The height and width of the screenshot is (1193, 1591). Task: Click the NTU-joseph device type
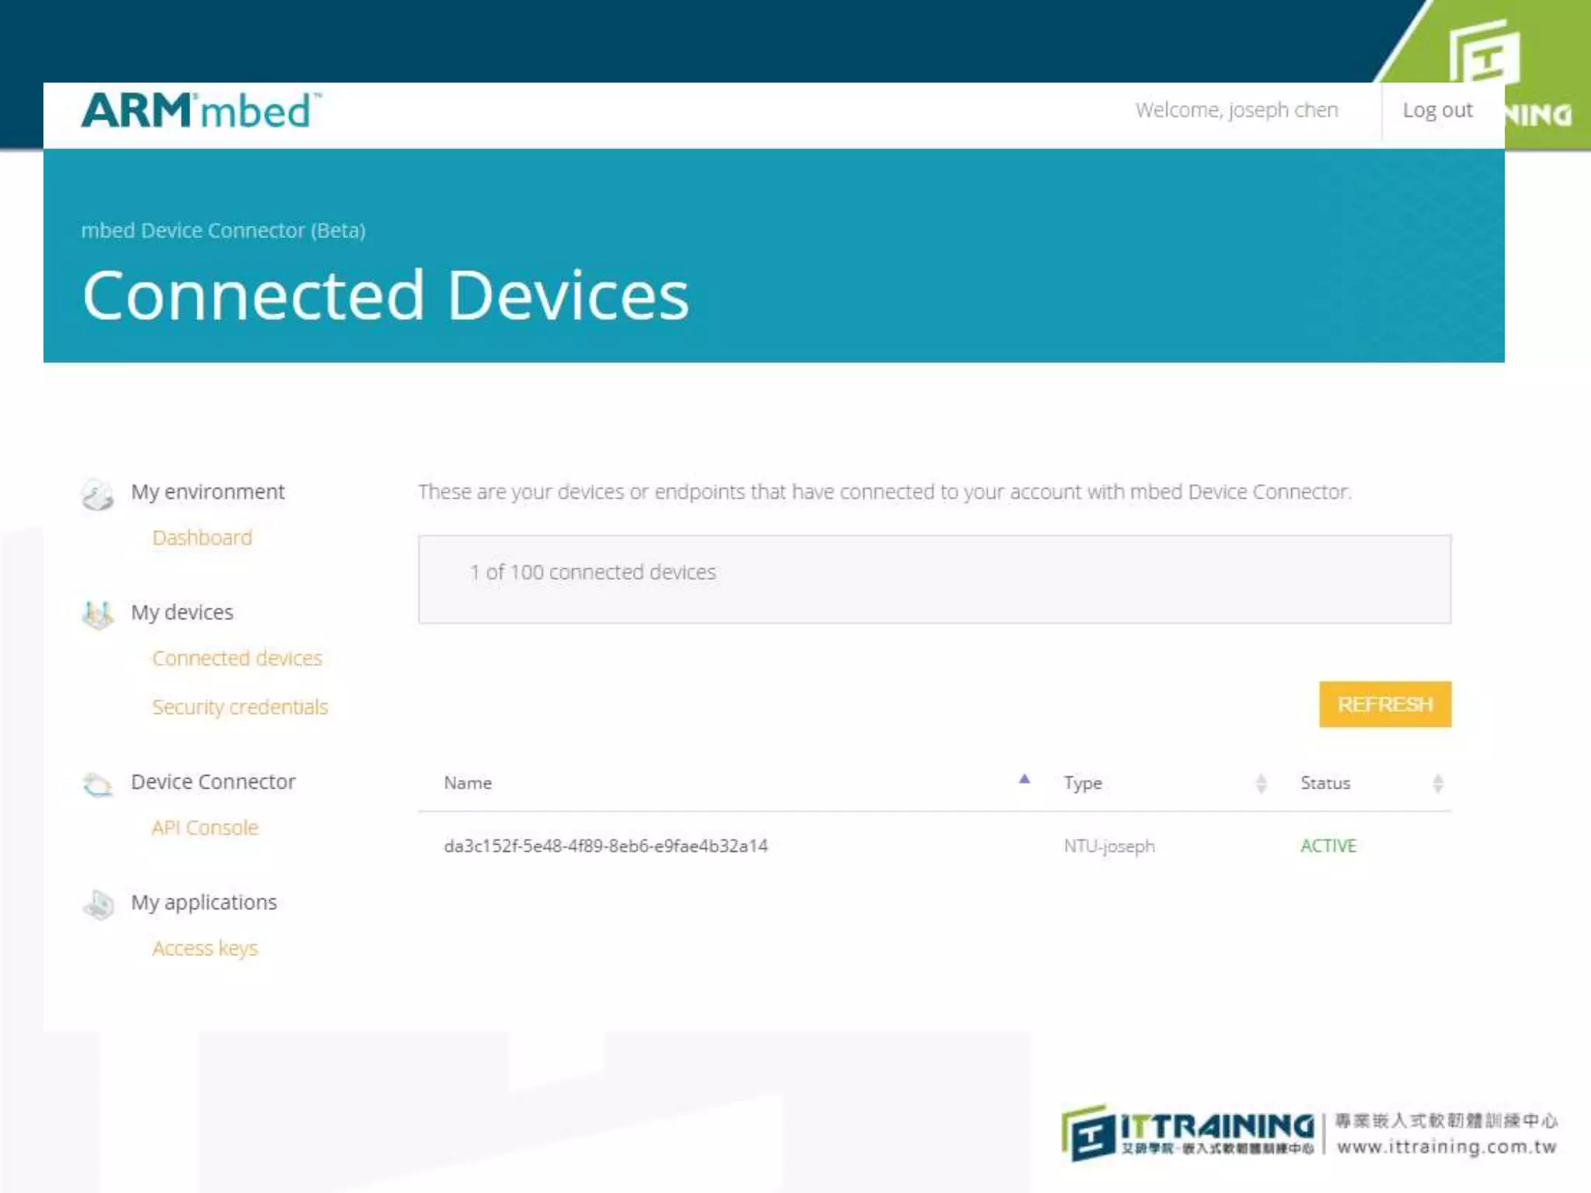click(1109, 846)
